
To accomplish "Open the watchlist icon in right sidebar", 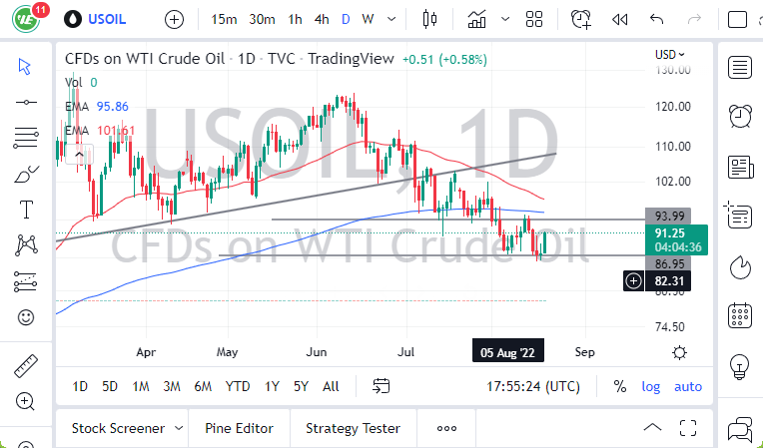I will click(x=740, y=67).
